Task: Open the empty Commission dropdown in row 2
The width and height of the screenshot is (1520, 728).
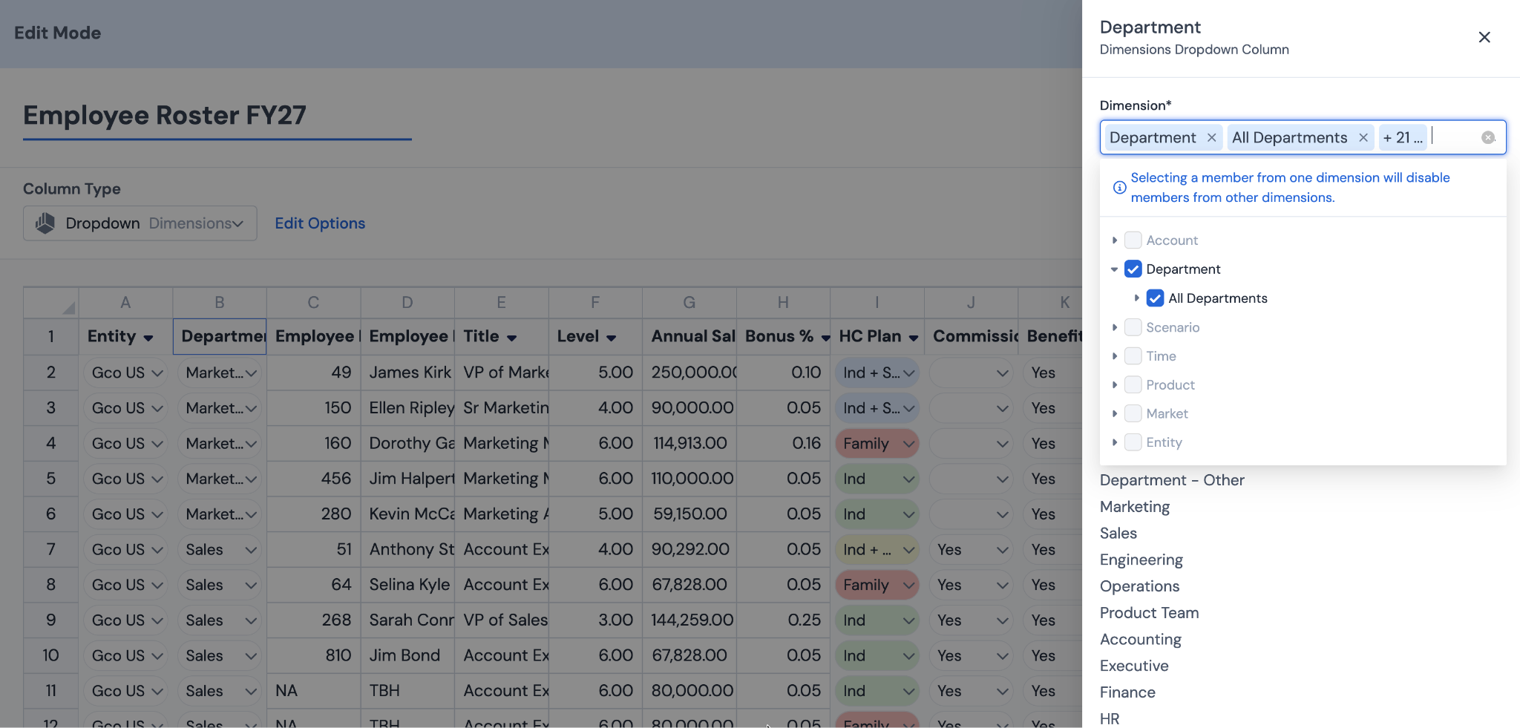Action: tap(971, 373)
